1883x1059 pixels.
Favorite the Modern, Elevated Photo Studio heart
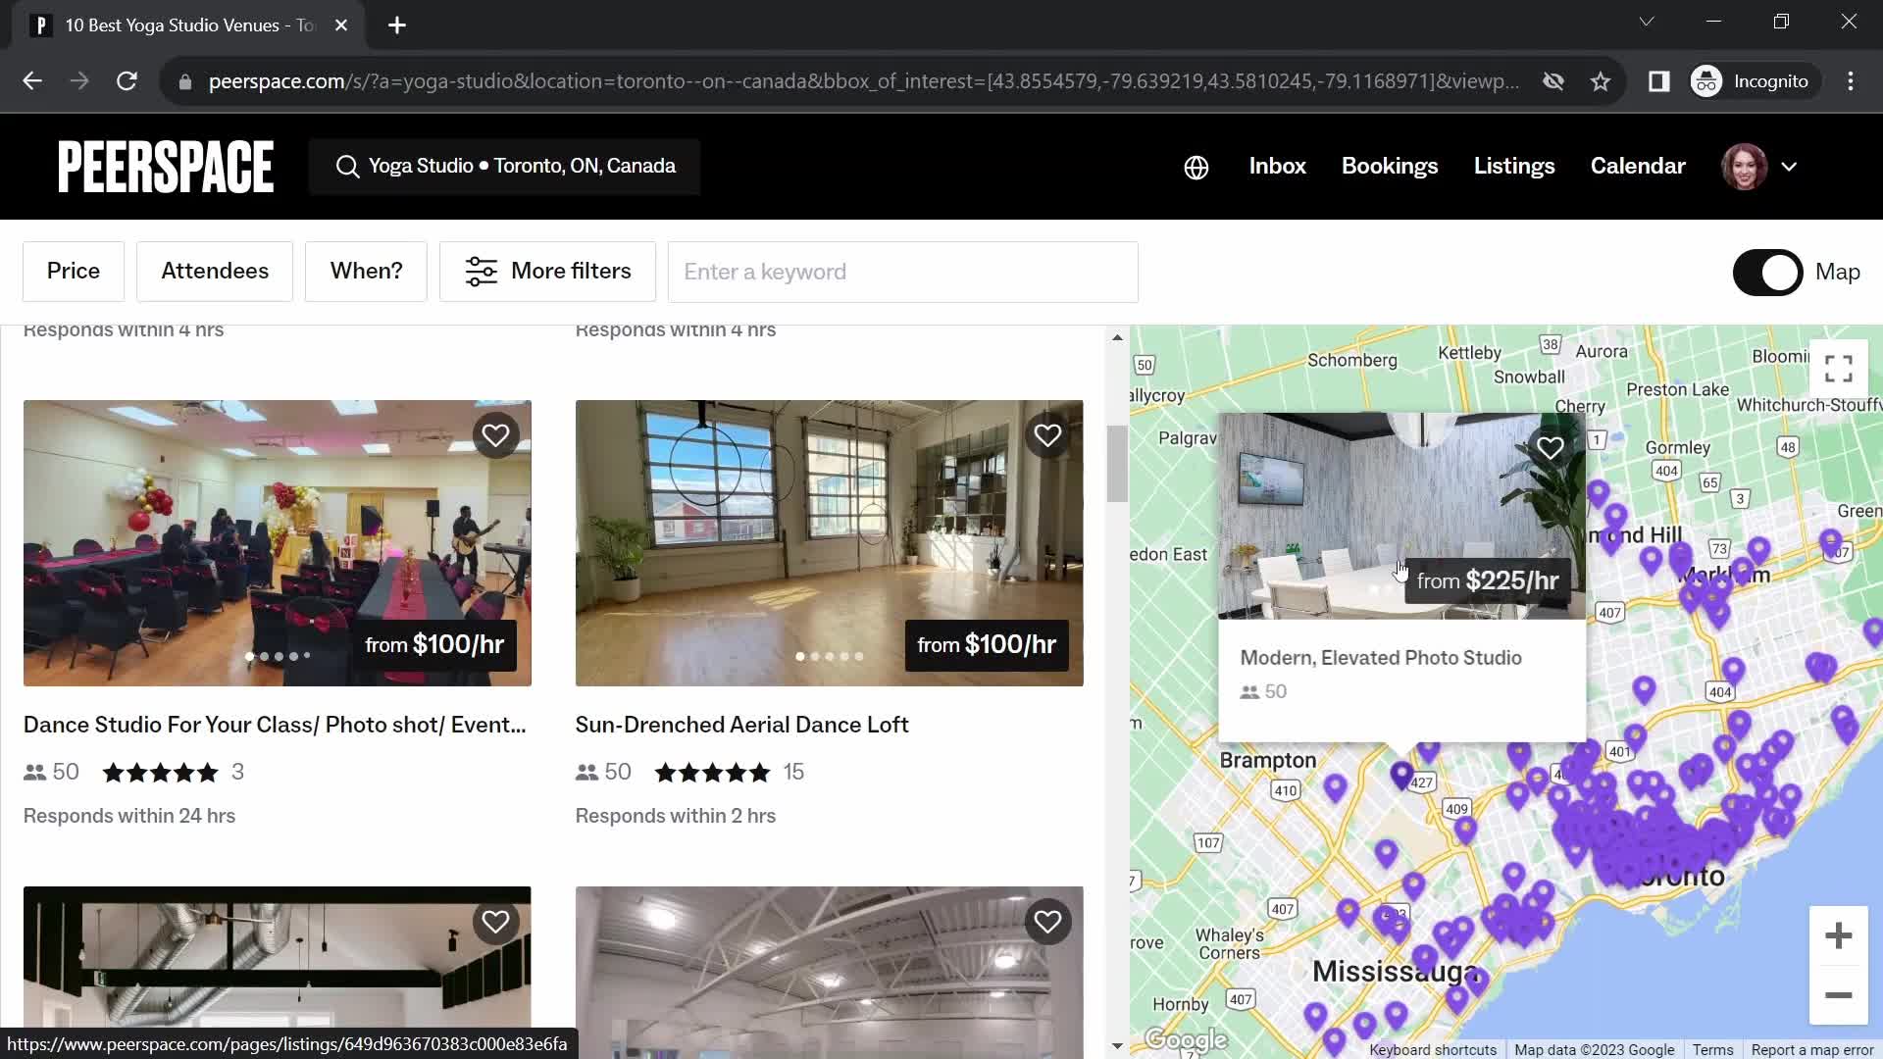[x=1550, y=448]
